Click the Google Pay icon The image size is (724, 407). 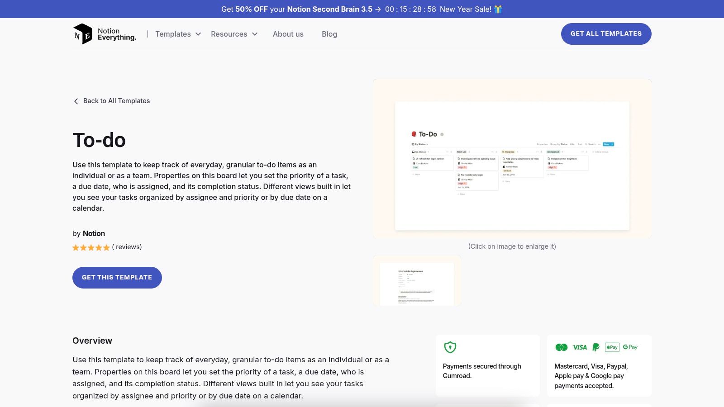[x=630, y=347]
